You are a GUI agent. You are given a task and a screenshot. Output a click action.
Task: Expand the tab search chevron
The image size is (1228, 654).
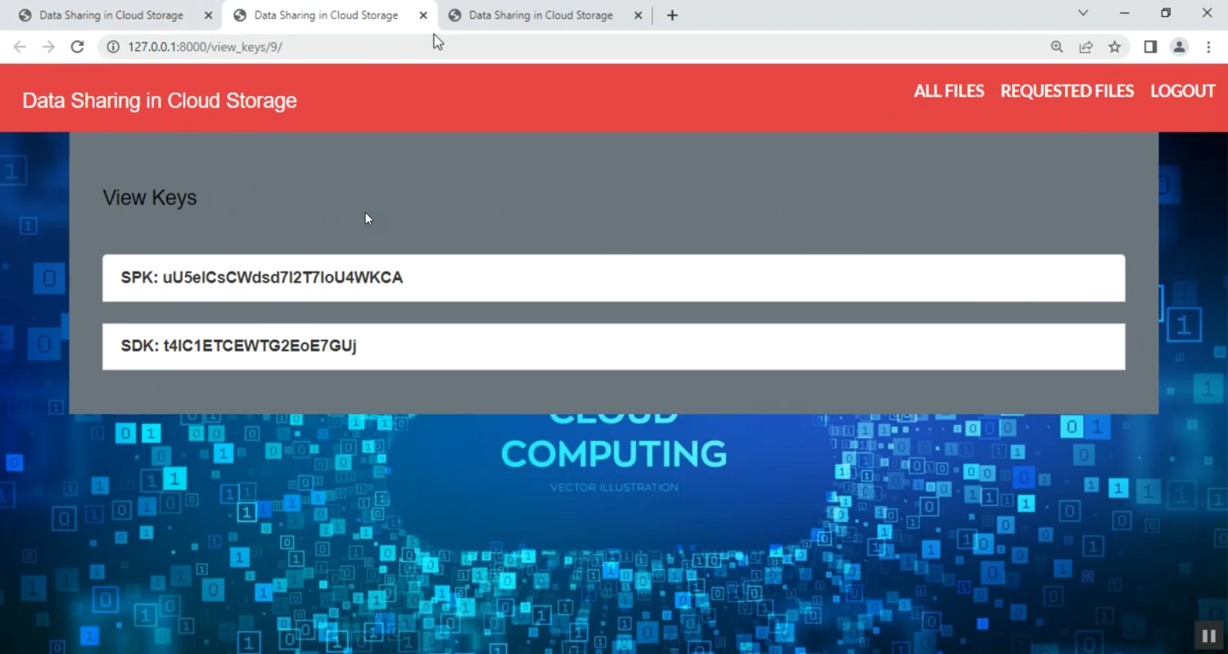coord(1083,13)
